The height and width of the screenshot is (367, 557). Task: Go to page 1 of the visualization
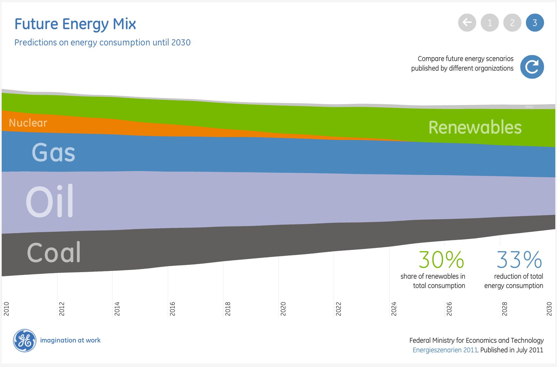pos(489,23)
